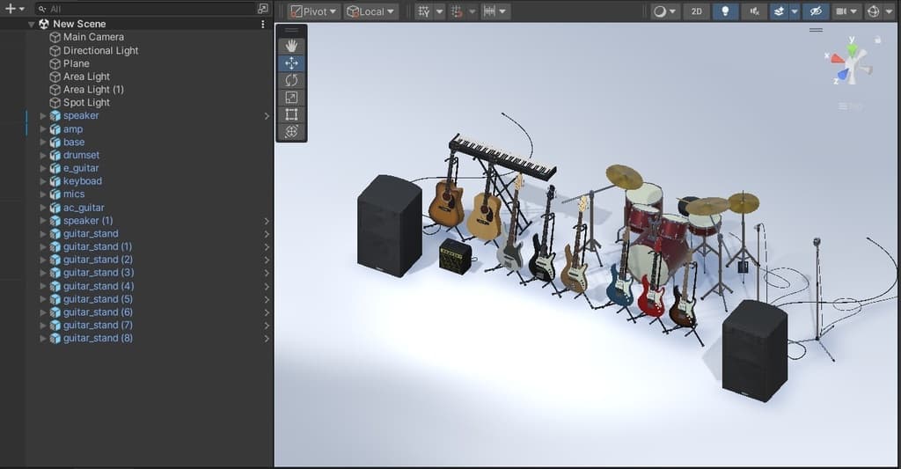Open the New Scene three-dot options menu

(262, 25)
